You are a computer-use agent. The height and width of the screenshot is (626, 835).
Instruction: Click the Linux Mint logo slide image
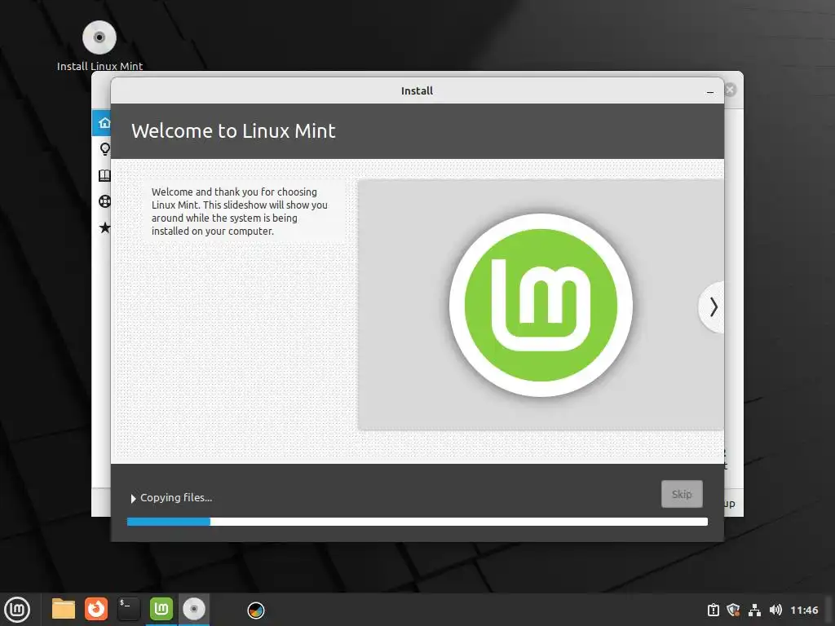coord(541,305)
